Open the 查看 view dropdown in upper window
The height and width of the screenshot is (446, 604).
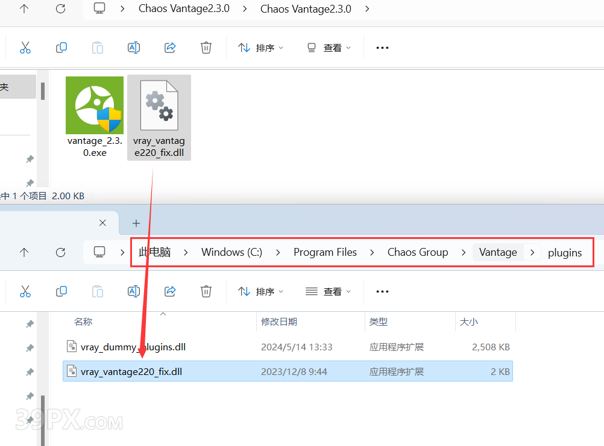pos(329,48)
